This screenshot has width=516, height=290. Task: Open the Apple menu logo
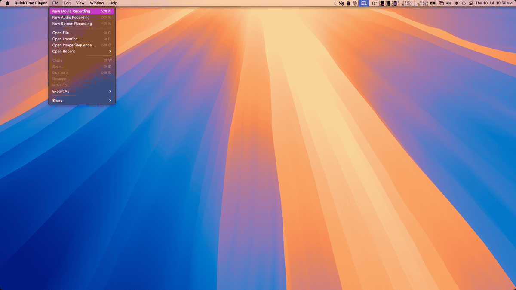coord(7,3)
